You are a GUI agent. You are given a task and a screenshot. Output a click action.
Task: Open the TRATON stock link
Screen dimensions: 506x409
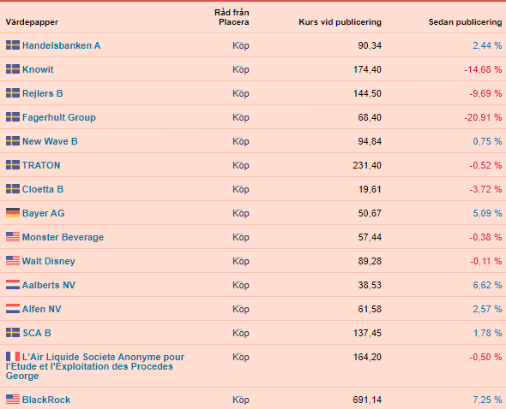point(41,165)
